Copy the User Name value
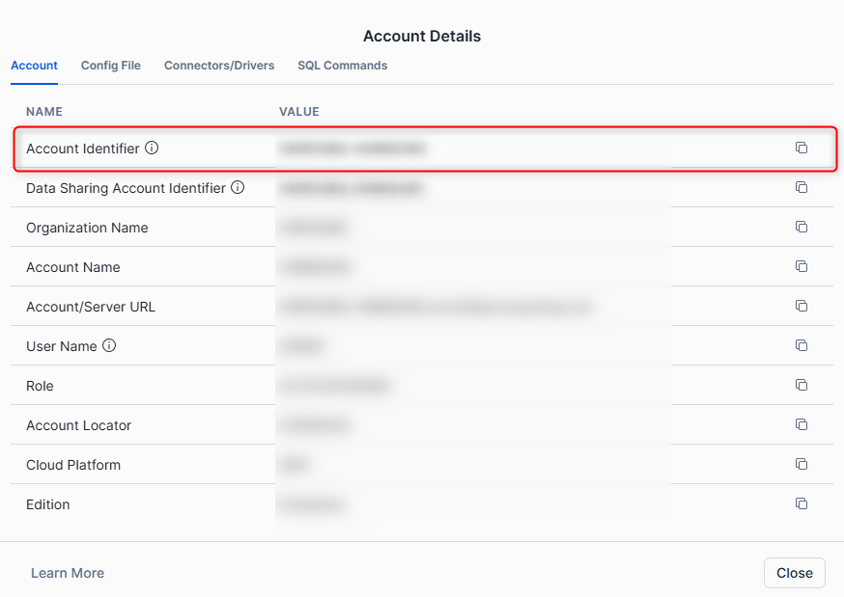The width and height of the screenshot is (844, 597). [801, 345]
